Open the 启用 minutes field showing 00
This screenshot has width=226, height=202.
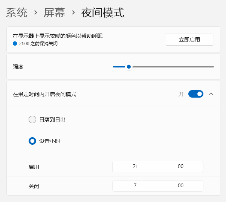pos(180,167)
